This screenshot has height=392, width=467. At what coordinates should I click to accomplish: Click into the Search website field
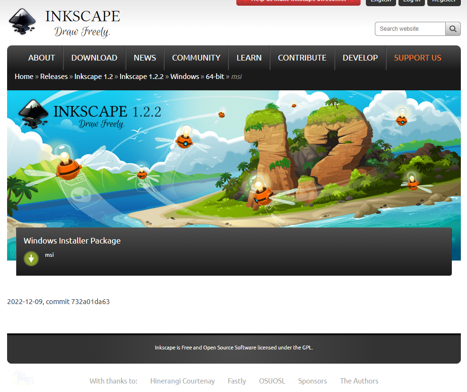pos(410,29)
